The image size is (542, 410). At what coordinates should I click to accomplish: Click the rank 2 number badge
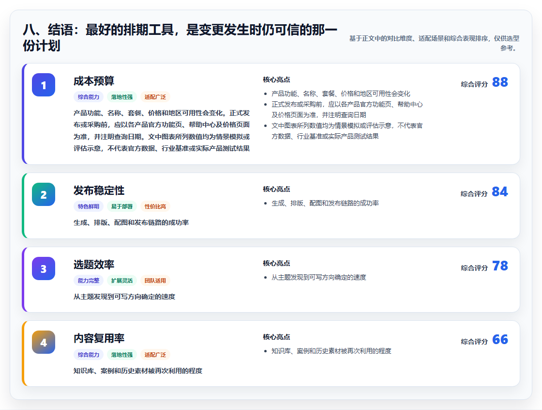coord(44,194)
